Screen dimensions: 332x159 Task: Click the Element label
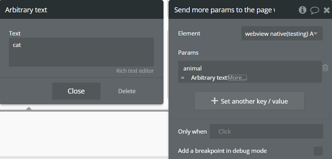point(189,33)
